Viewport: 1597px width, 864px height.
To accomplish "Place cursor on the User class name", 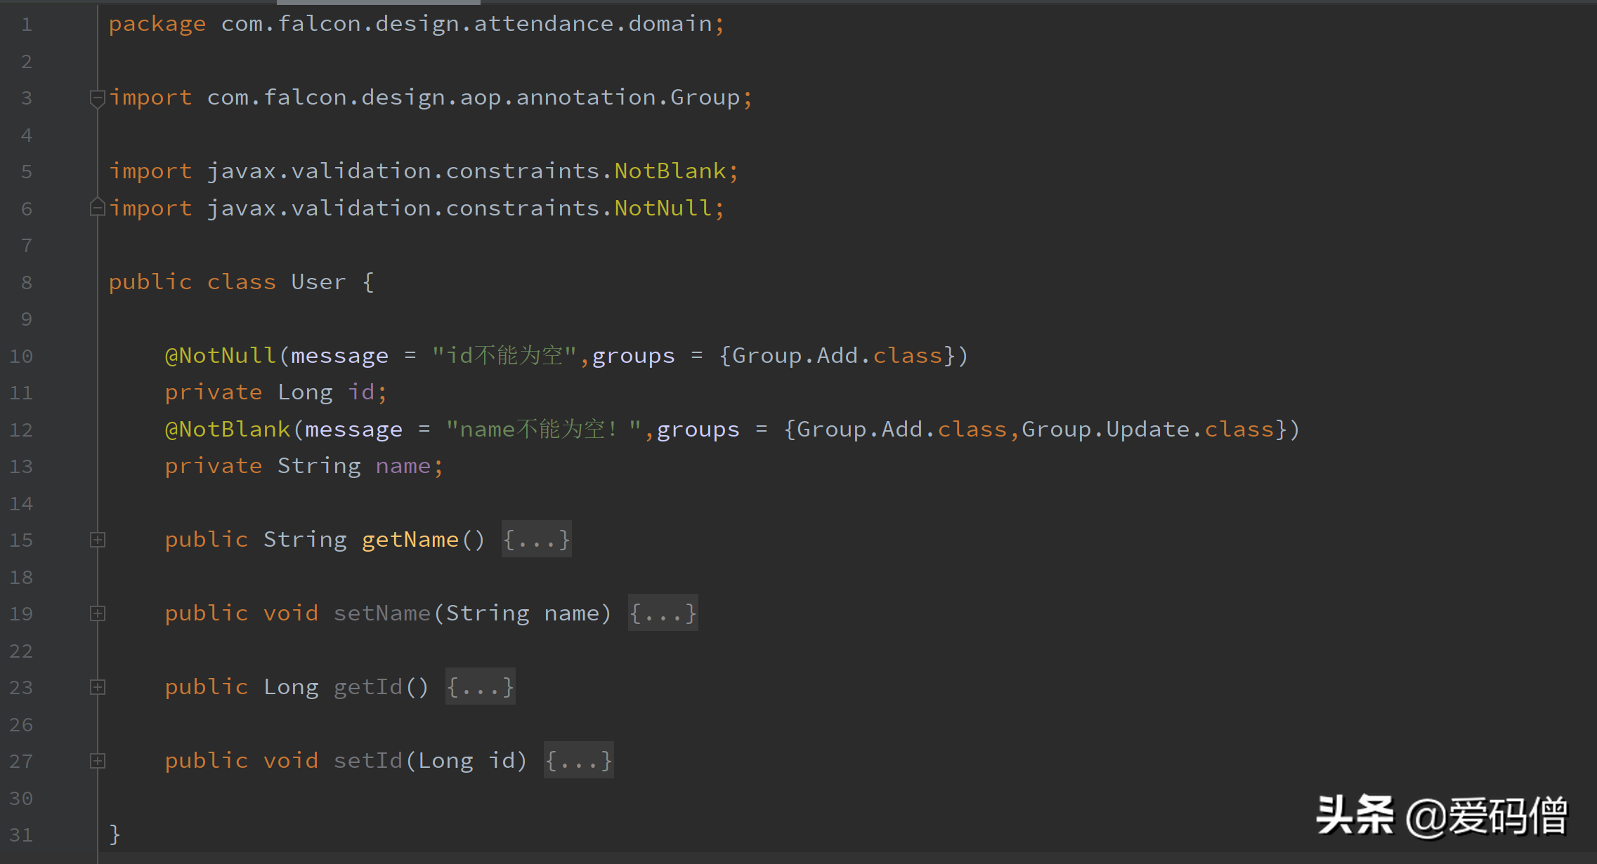I will (318, 282).
